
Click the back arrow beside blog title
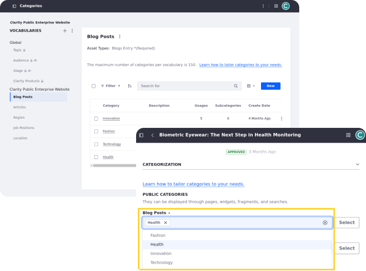point(152,135)
